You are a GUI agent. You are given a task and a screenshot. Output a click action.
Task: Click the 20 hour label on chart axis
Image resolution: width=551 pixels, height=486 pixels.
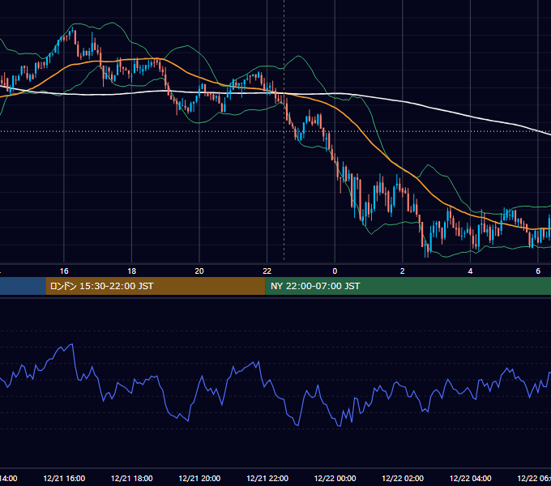click(199, 271)
